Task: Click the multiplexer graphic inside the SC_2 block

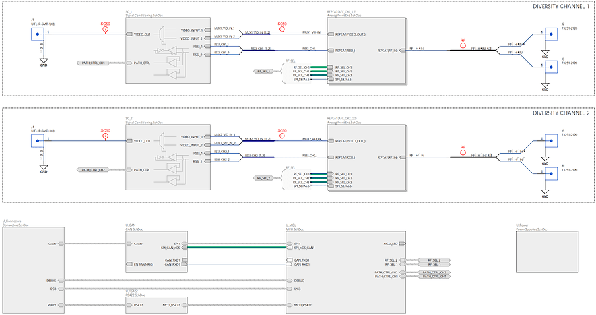Action: [x=164, y=141]
